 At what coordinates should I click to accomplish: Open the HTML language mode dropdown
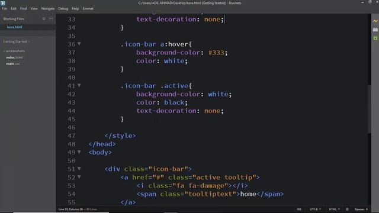[334, 209]
